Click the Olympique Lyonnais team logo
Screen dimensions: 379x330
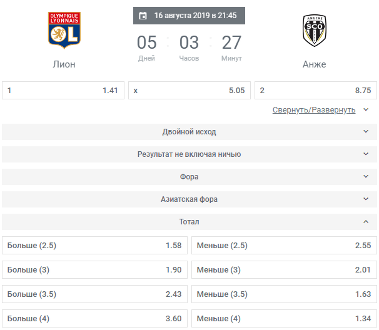pyautogui.click(x=64, y=30)
